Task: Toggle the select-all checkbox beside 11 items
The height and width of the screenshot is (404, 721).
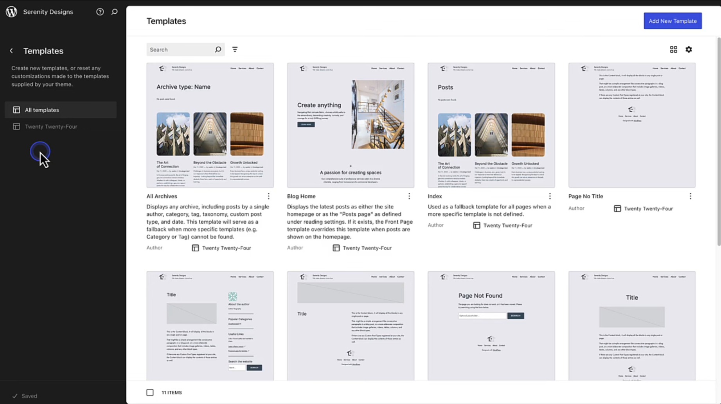Action: (150, 392)
